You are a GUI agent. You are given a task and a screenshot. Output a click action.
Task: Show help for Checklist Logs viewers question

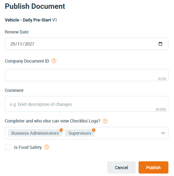105,121
